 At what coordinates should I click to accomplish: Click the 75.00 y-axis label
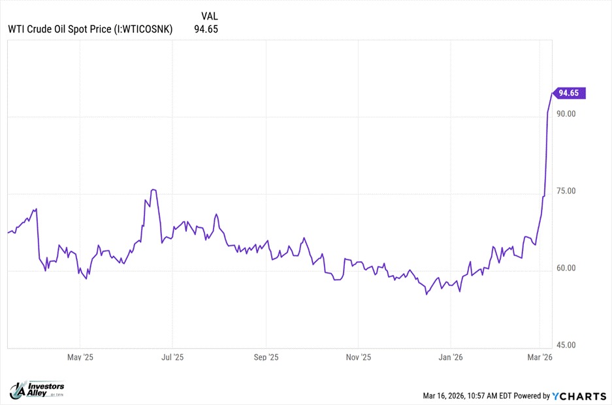click(x=566, y=191)
